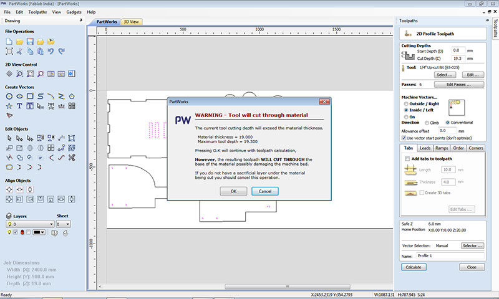499x299 pixels.
Task: Click the Nest parts icon in Create Vectors
Action: click(x=72, y=106)
